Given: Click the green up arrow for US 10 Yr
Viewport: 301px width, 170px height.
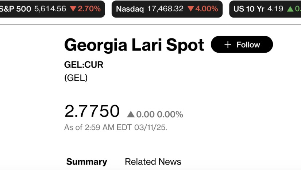Looking at the screenshot, I should [290, 9].
